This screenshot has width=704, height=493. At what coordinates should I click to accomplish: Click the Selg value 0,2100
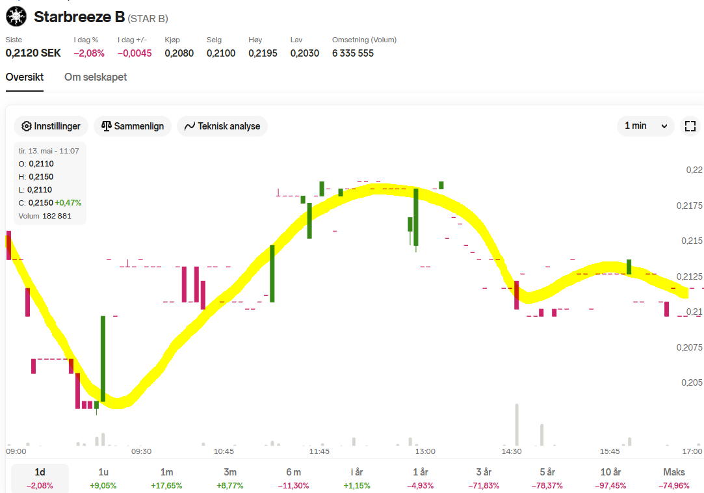point(221,53)
